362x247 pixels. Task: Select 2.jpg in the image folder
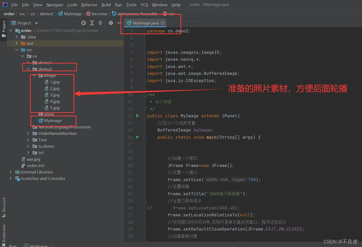(52, 88)
